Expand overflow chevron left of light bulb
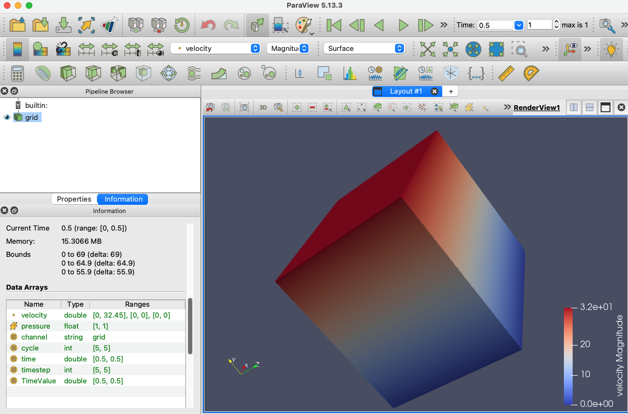 (587, 49)
